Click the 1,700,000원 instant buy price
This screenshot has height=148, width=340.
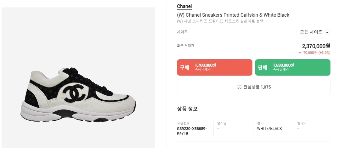[x=205, y=65]
